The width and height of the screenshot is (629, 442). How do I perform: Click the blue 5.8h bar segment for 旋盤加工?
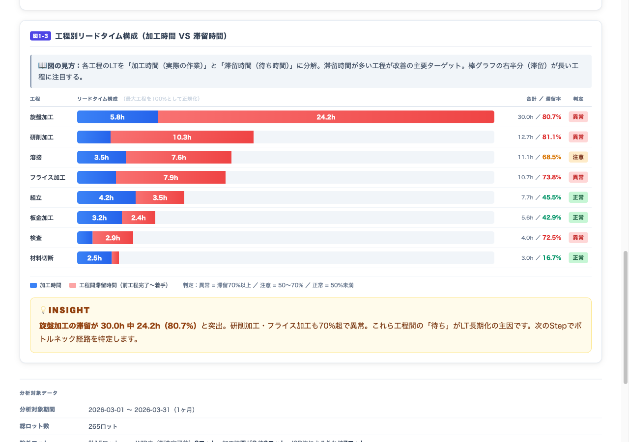[117, 117]
